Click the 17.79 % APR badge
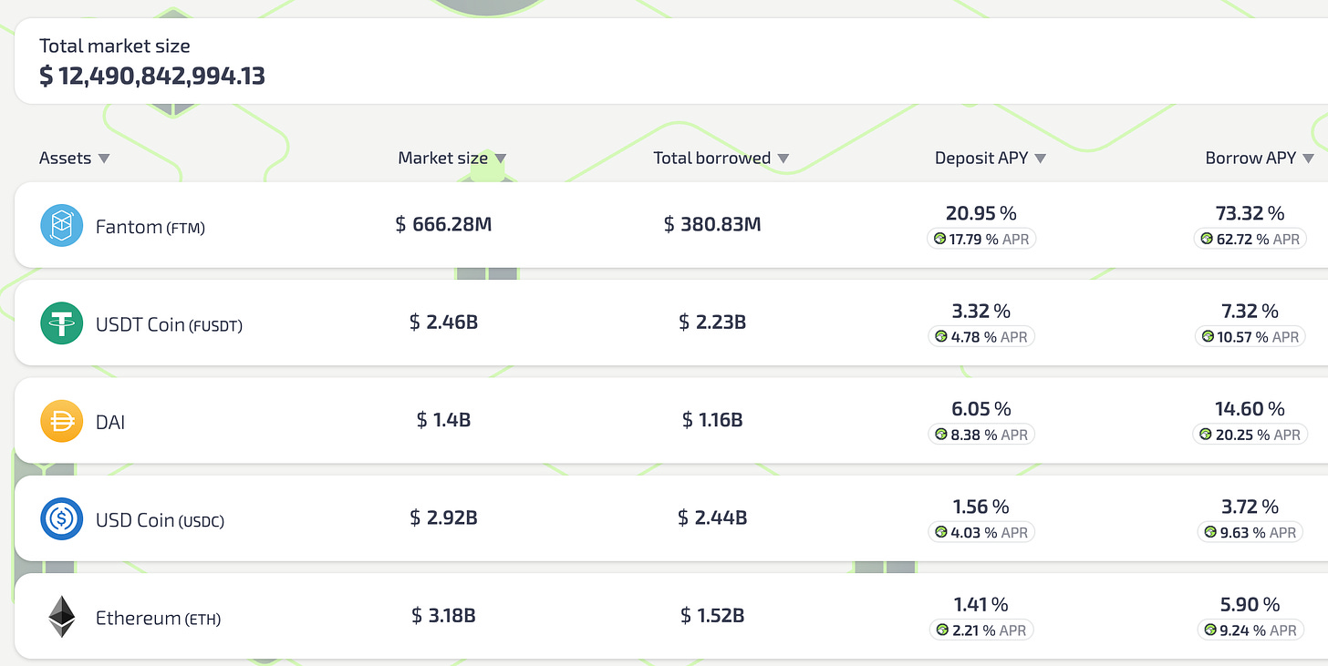1328x666 pixels. (981, 239)
